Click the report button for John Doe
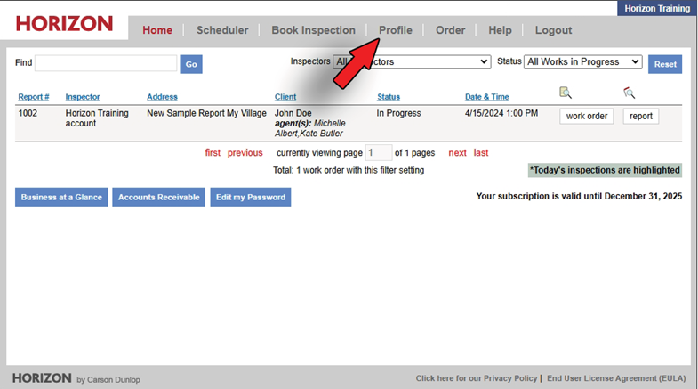The width and height of the screenshot is (698, 389). 640,117
